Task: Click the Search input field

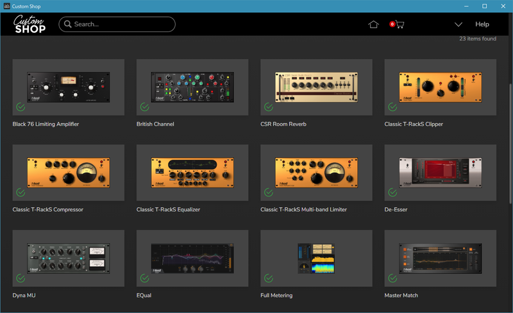Action: coord(117,24)
